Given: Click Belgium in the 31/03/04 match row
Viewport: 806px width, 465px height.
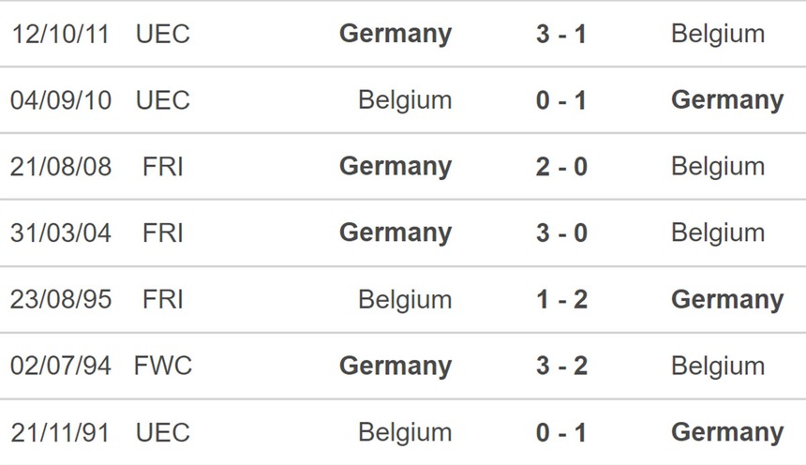Looking at the screenshot, I should [x=718, y=233].
